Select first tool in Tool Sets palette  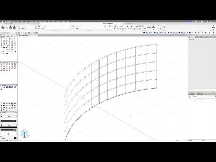tap(2, 87)
